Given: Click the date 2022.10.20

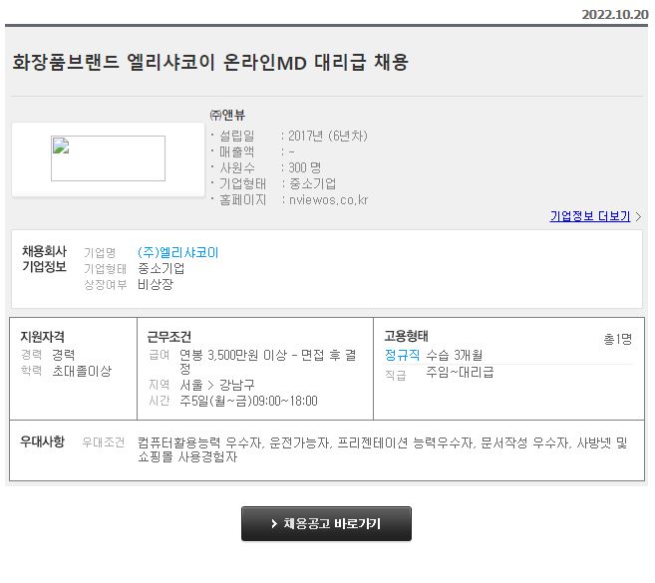Looking at the screenshot, I should pyautogui.click(x=615, y=15).
